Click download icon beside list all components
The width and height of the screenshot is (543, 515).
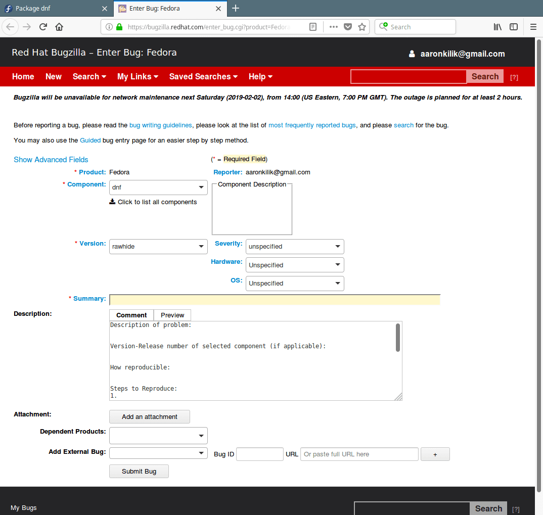[112, 202]
